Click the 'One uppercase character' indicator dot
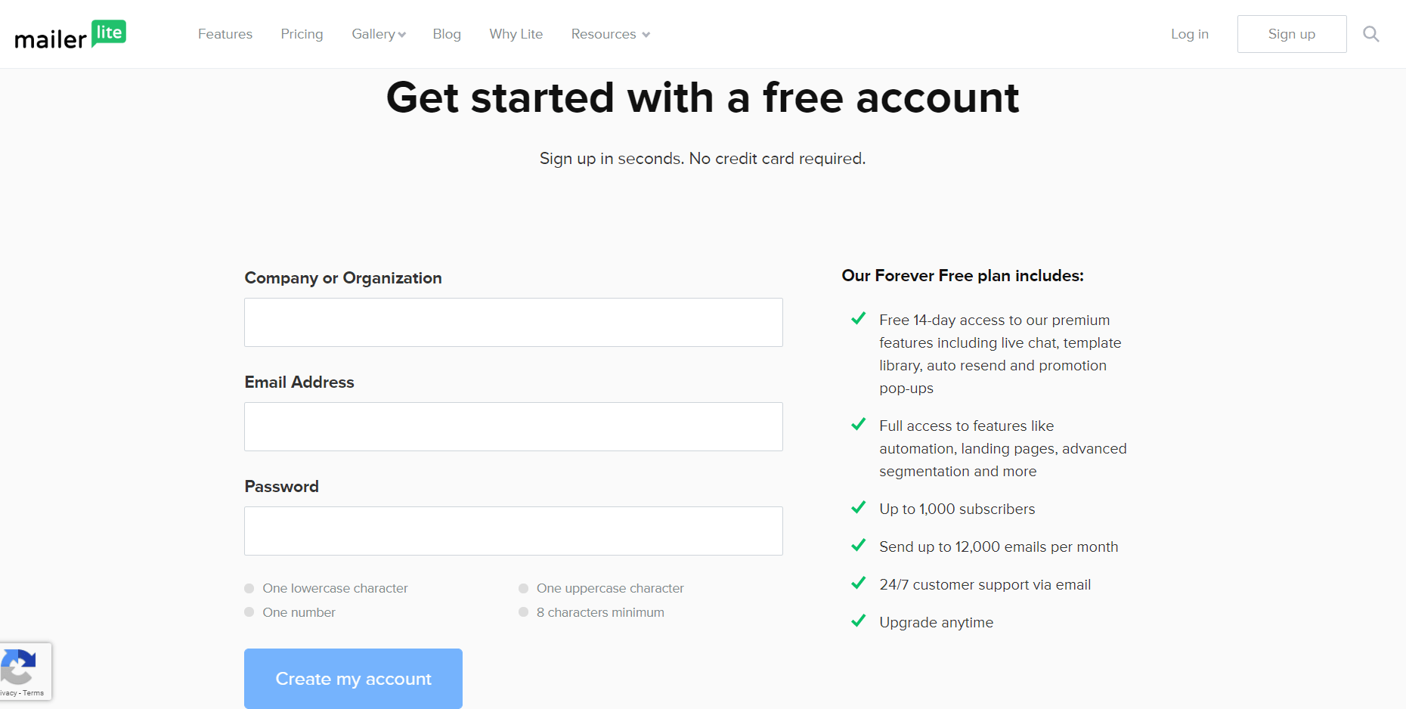Viewport: 1406px width, 709px height. point(523,588)
